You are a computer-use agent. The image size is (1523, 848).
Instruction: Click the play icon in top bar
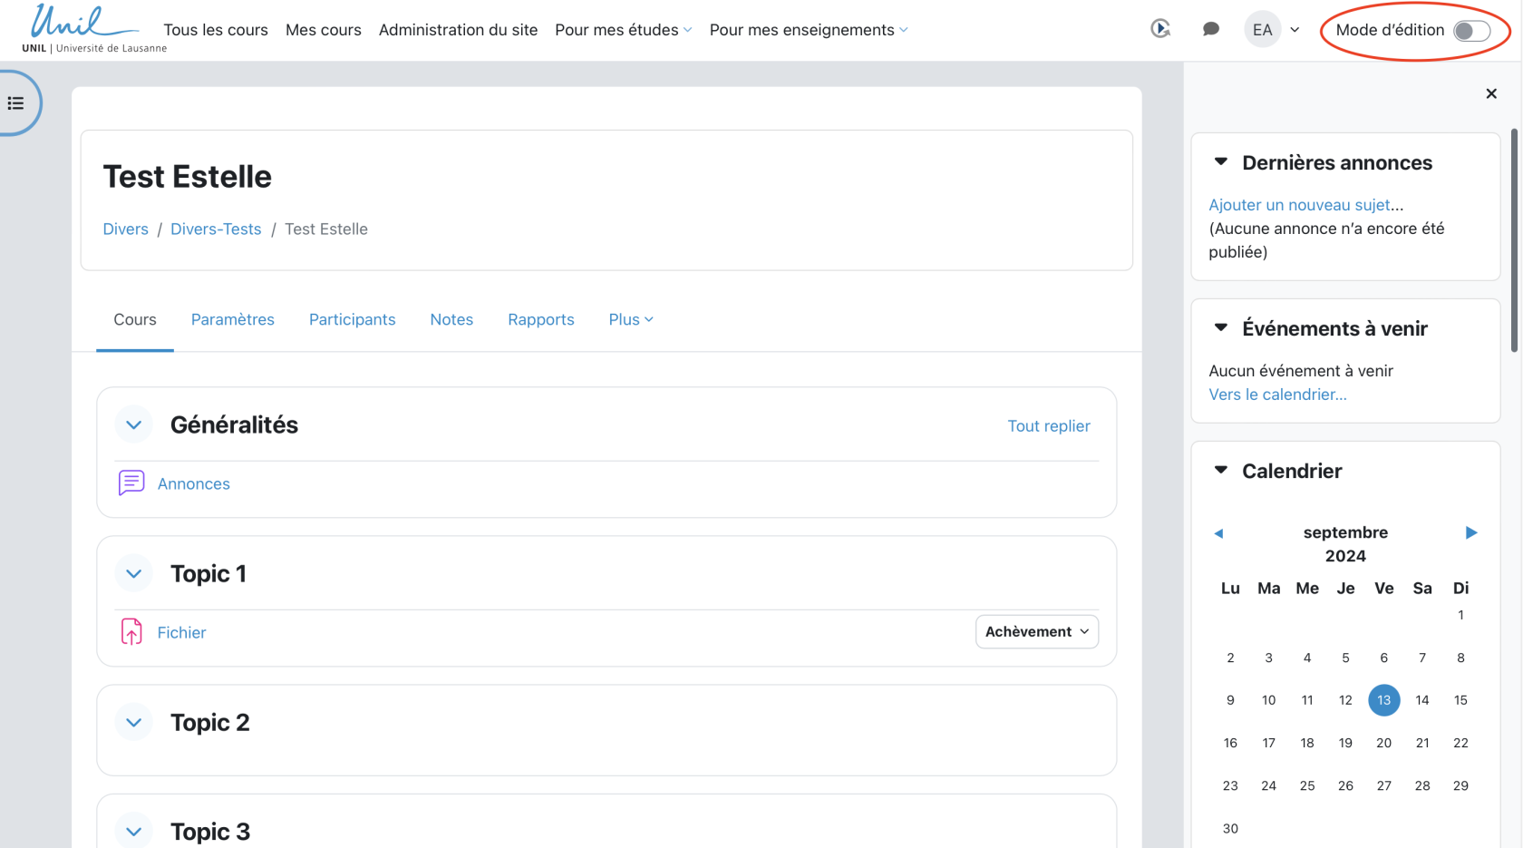click(x=1160, y=29)
